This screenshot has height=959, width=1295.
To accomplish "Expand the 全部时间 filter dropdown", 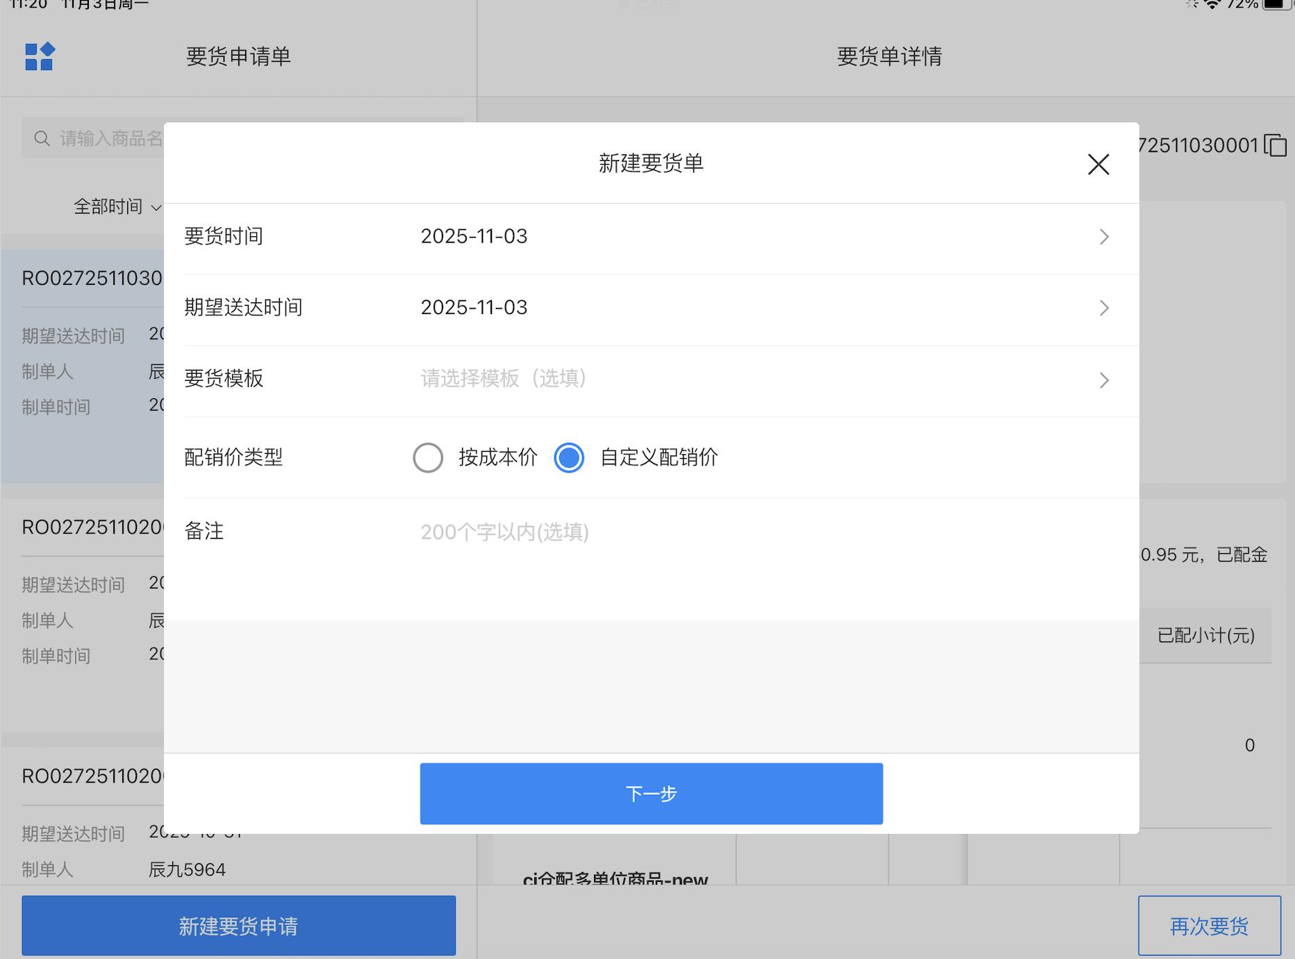I will click(117, 206).
